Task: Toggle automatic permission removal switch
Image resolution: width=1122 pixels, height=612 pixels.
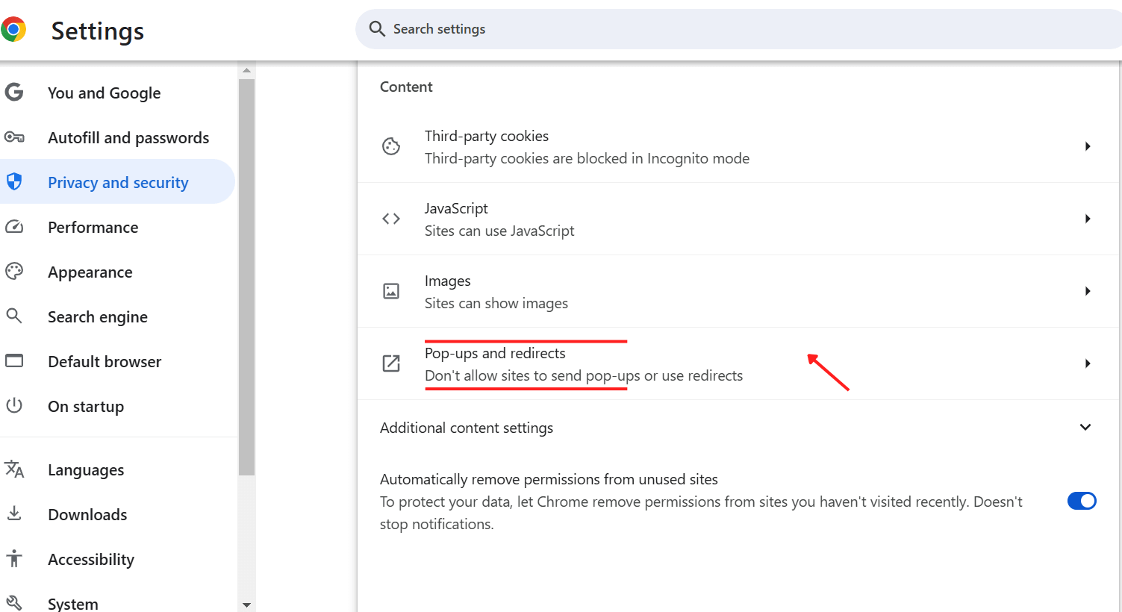Action: pyautogui.click(x=1081, y=501)
